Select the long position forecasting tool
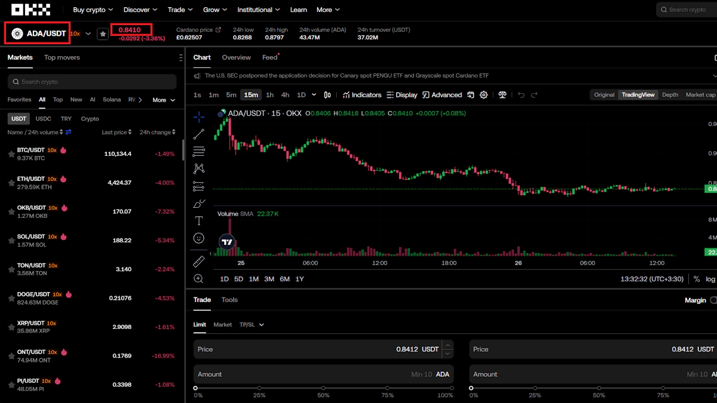717x403 pixels. 199,186
